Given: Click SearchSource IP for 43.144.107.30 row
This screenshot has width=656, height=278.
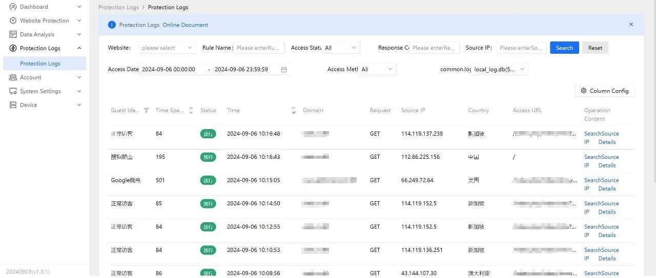Looking at the screenshot, I should click(x=601, y=273).
